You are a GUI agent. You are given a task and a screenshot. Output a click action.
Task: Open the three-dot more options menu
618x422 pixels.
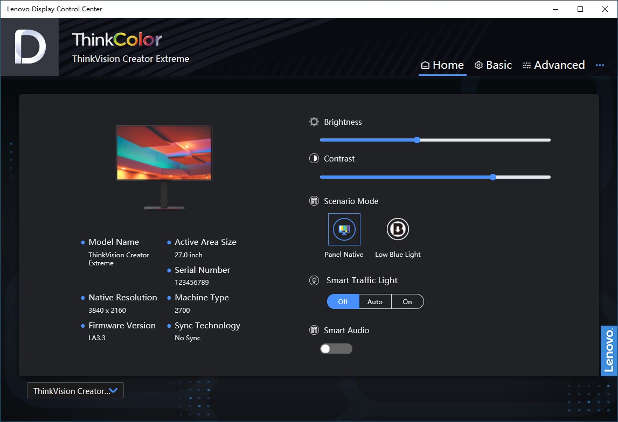point(600,65)
